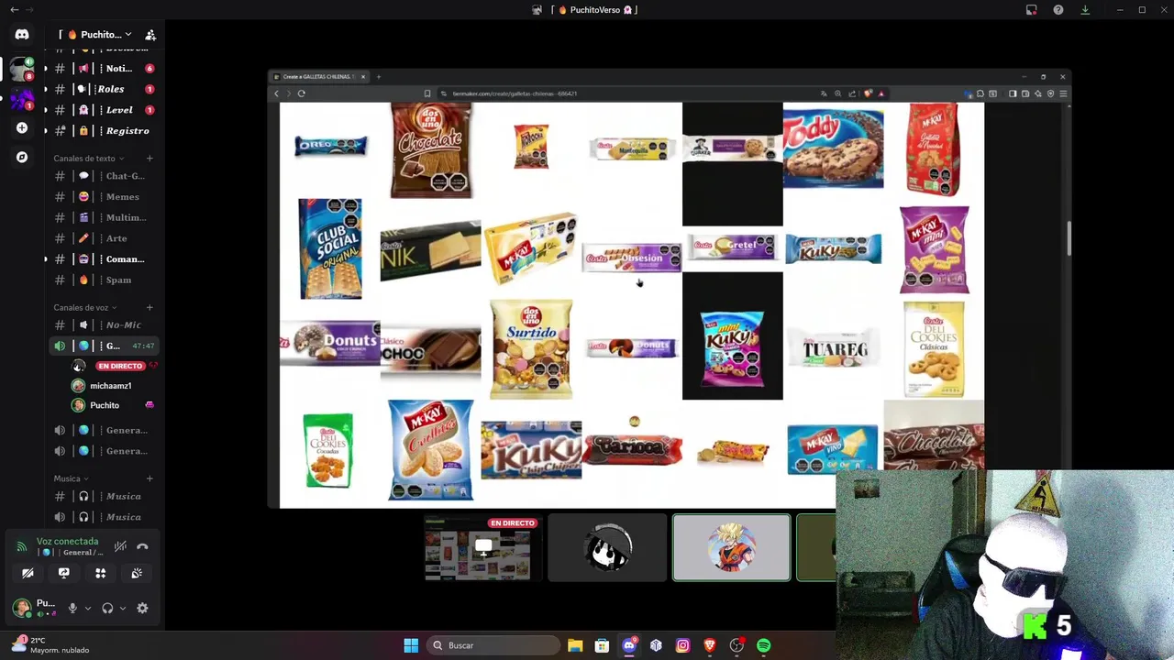Open the Roles channel
The width and height of the screenshot is (1174, 660).
coord(103,89)
